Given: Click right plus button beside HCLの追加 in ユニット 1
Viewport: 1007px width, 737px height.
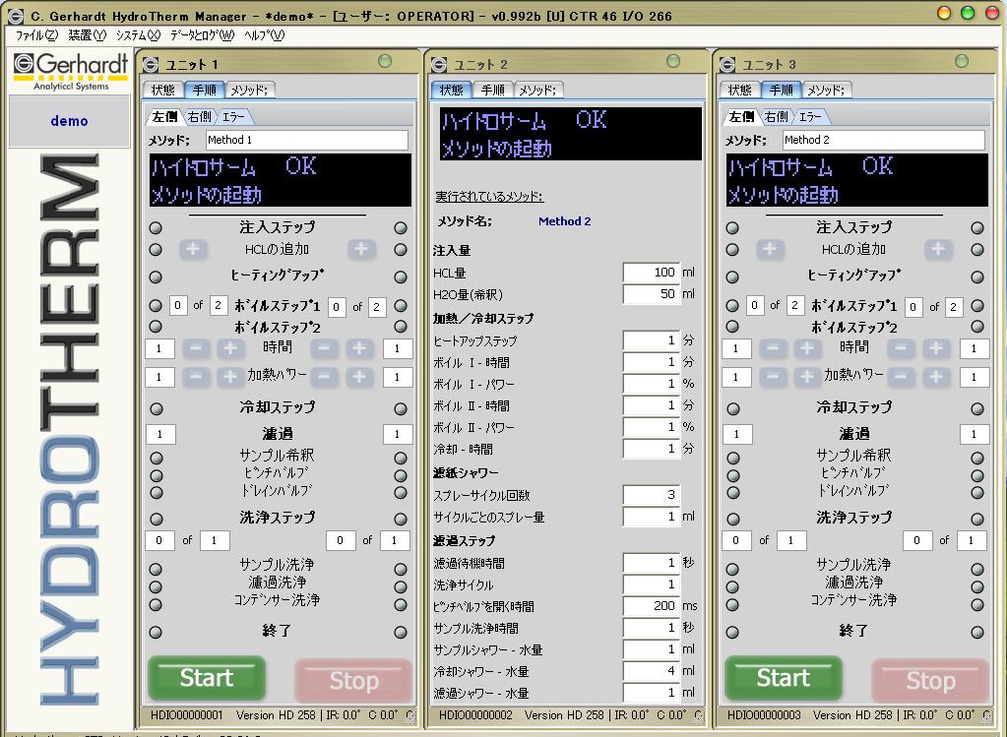Looking at the screenshot, I should [361, 249].
